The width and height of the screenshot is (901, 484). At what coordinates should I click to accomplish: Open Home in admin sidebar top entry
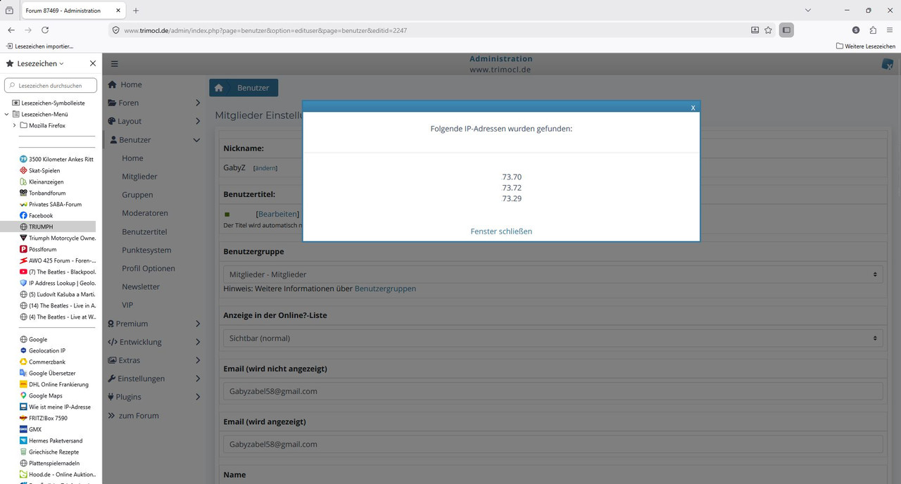[x=125, y=84]
